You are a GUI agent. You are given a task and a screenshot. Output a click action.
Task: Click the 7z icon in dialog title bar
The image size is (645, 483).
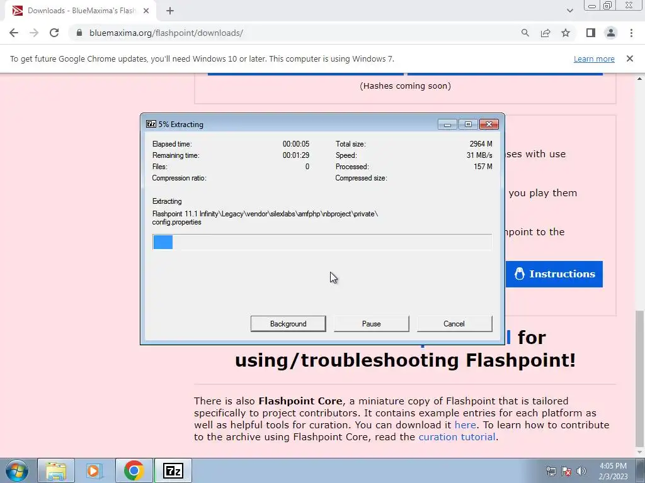(x=151, y=124)
